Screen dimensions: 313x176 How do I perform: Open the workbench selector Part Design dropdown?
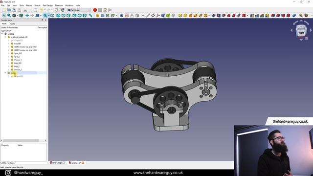pyautogui.click(x=79, y=10)
